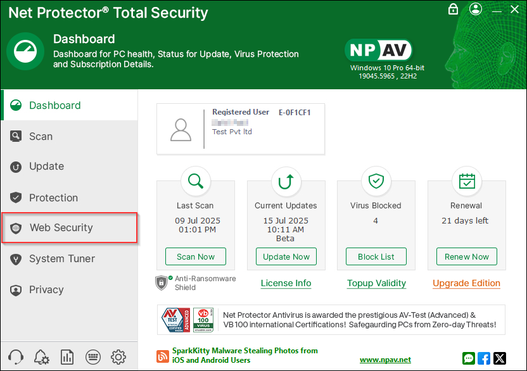Follow the Upgrade Edition link

pyautogui.click(x=466, y=284)
